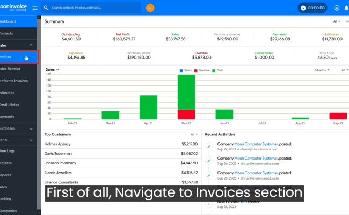Click the New Expense plus icon
The height and width of the screenshot is (215, 349).
pos(209,204)
